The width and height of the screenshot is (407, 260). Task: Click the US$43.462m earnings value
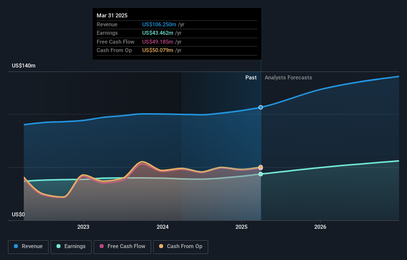coord(158,33)
